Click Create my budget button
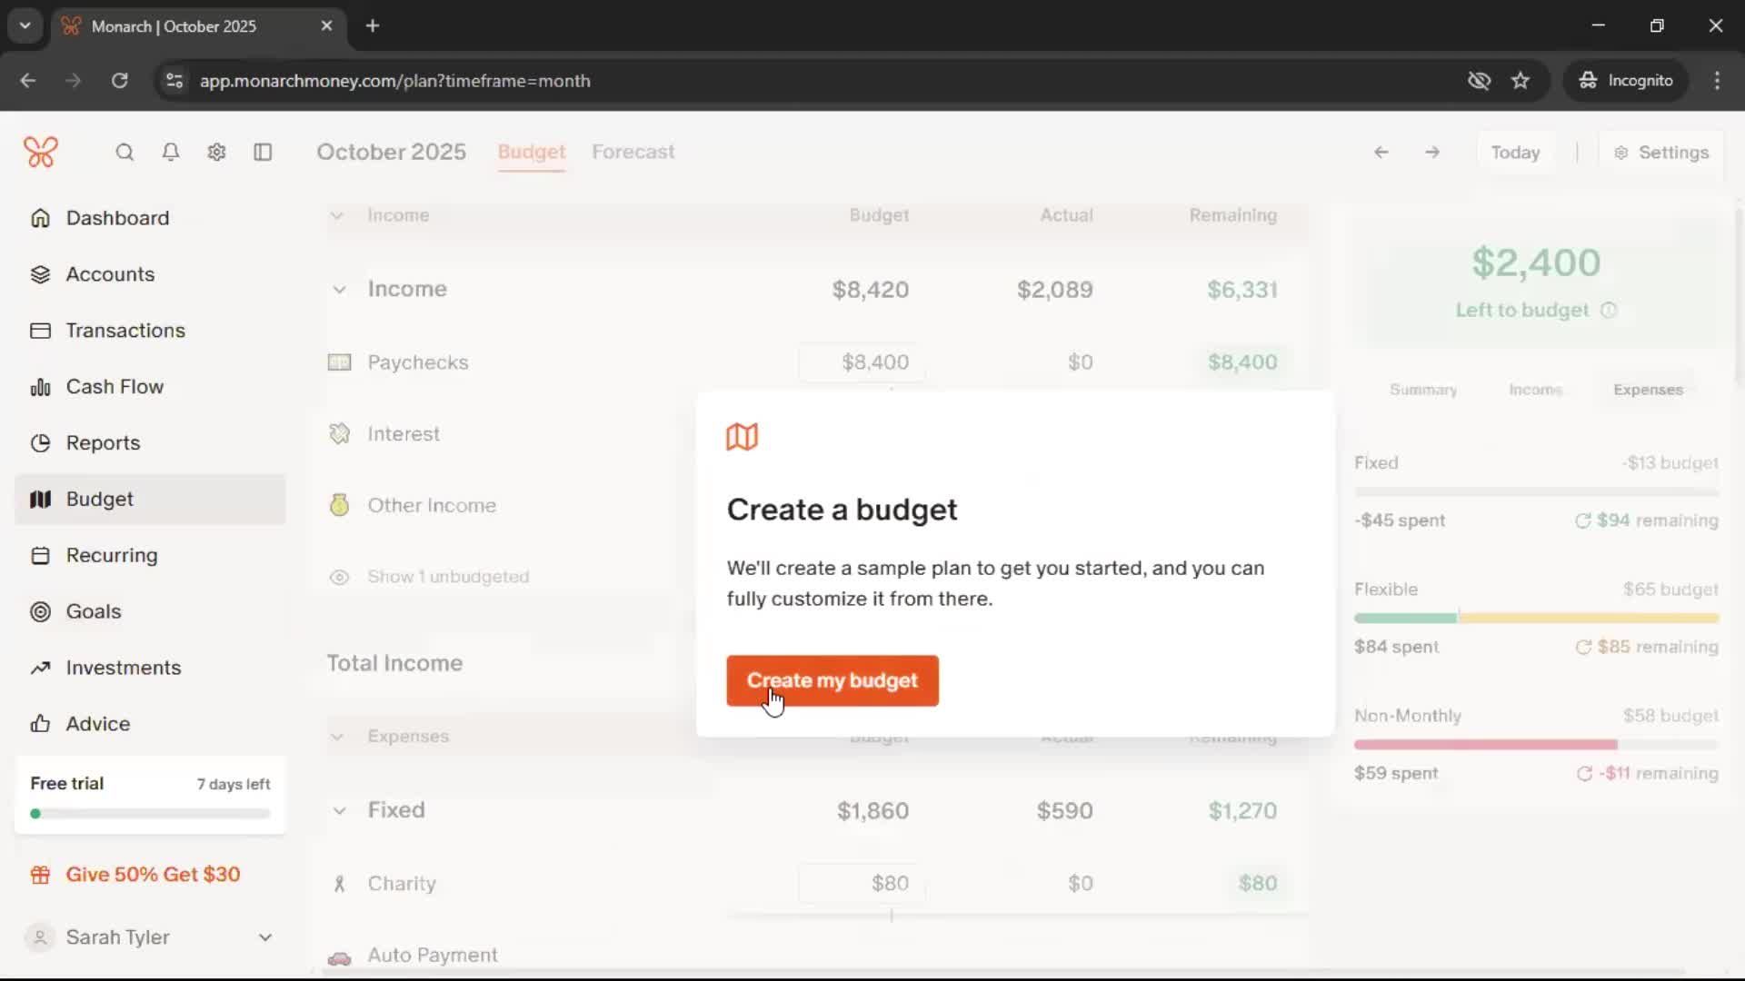This screenshot has width=1745, height=981. point(832,680)
